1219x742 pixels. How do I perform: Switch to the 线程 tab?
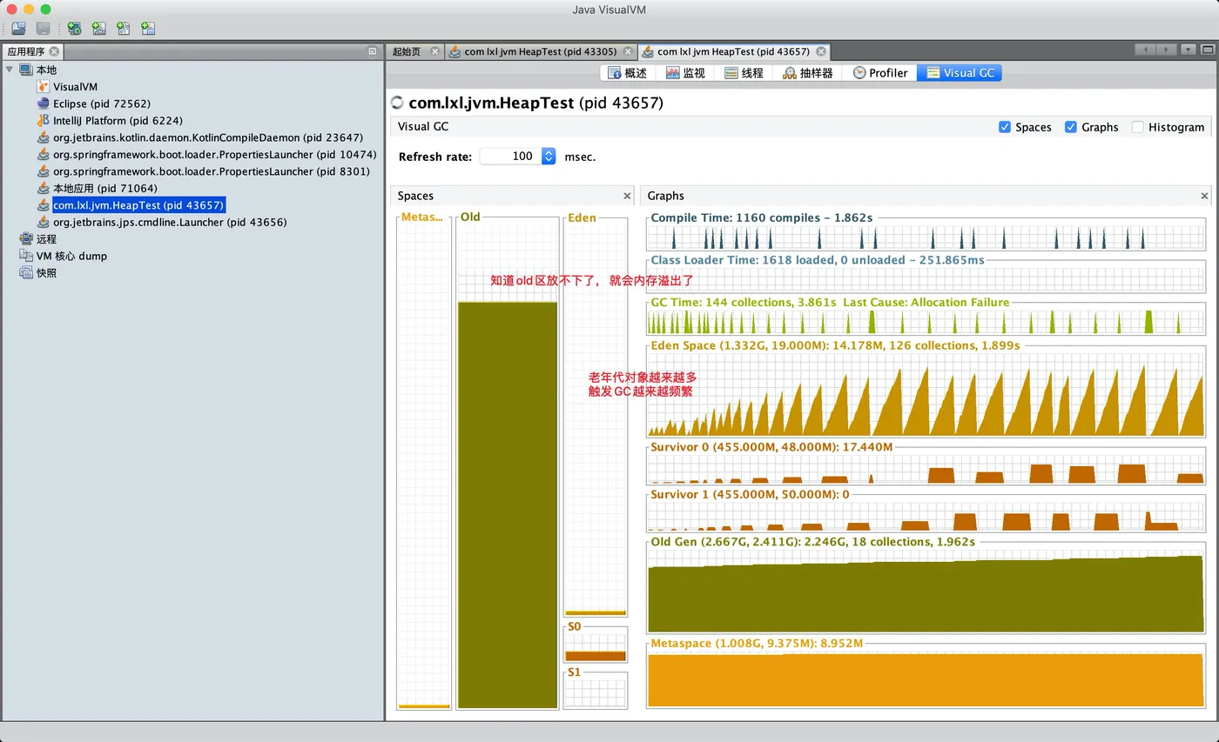744,73
